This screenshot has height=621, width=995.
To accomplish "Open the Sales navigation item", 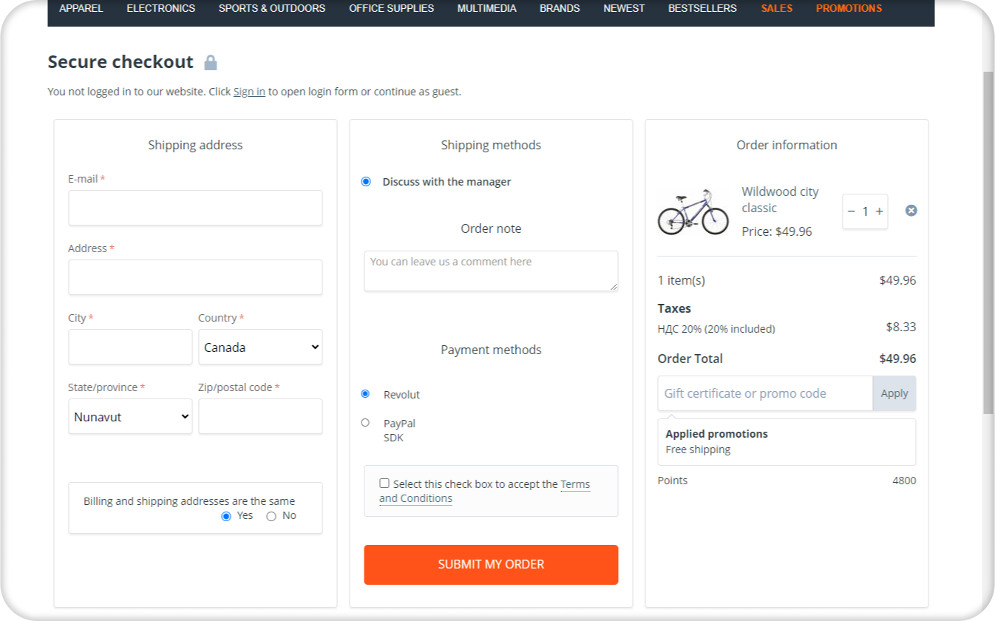I will pyautogui.click(x=777, y=9).
